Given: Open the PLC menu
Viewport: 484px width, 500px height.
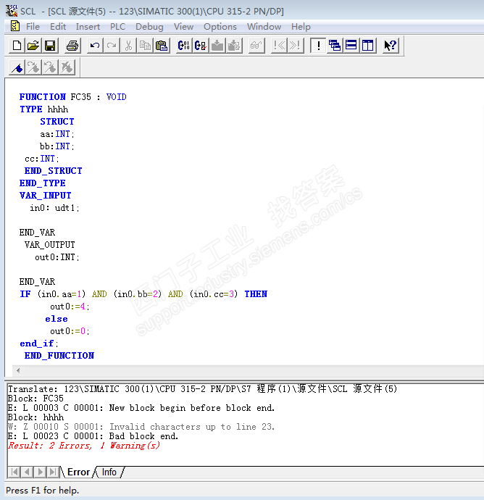Looking at the screenshot, I should click(x=117, y=27).
